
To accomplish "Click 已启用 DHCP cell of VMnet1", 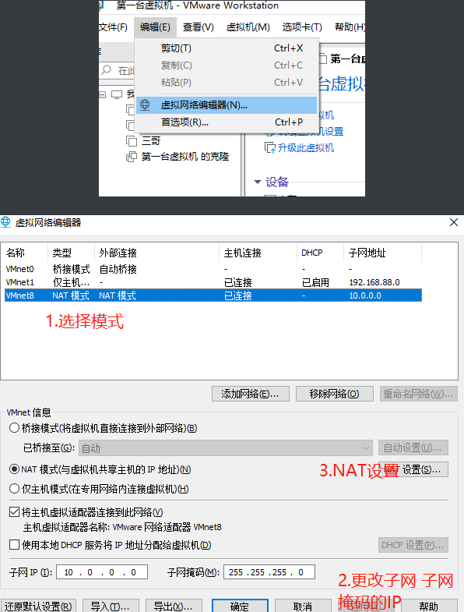I will pyautogui.click(x=315, y=282).
